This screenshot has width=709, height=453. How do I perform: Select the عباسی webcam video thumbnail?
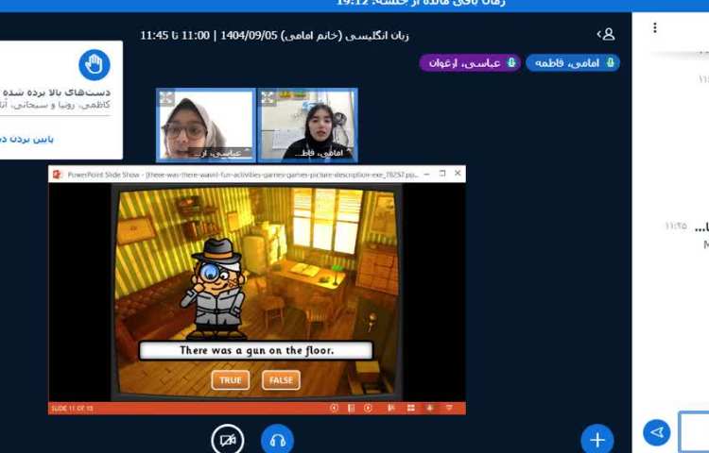(x=206, y=126)
